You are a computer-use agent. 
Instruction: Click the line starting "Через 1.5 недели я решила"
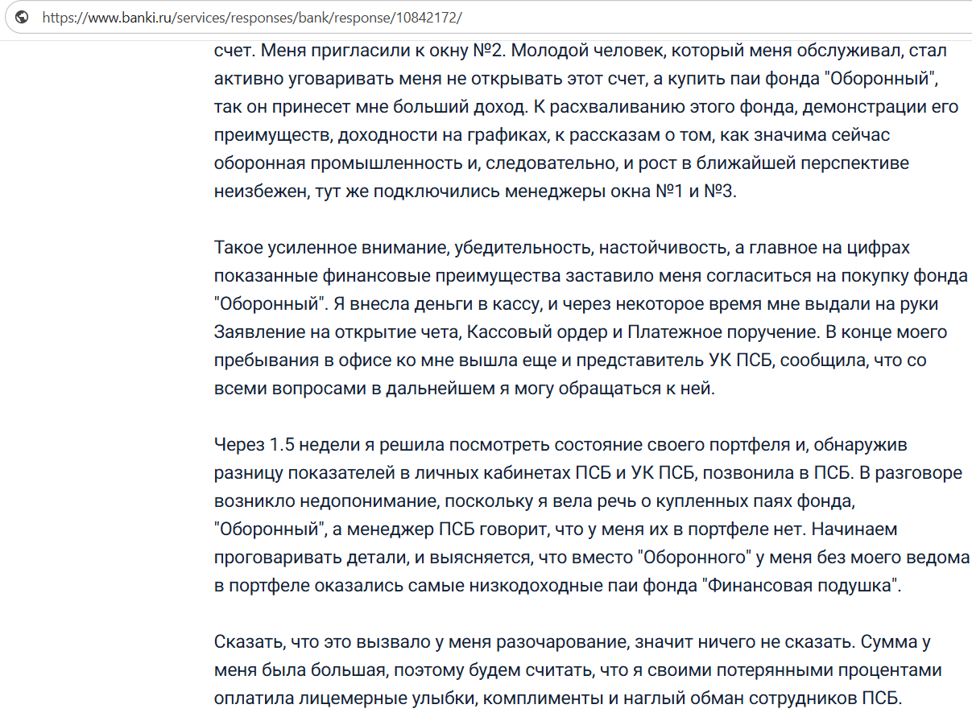tap(560, 445)
